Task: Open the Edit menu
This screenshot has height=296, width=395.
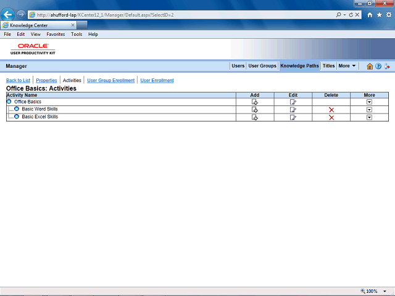Action: point(20,35)
